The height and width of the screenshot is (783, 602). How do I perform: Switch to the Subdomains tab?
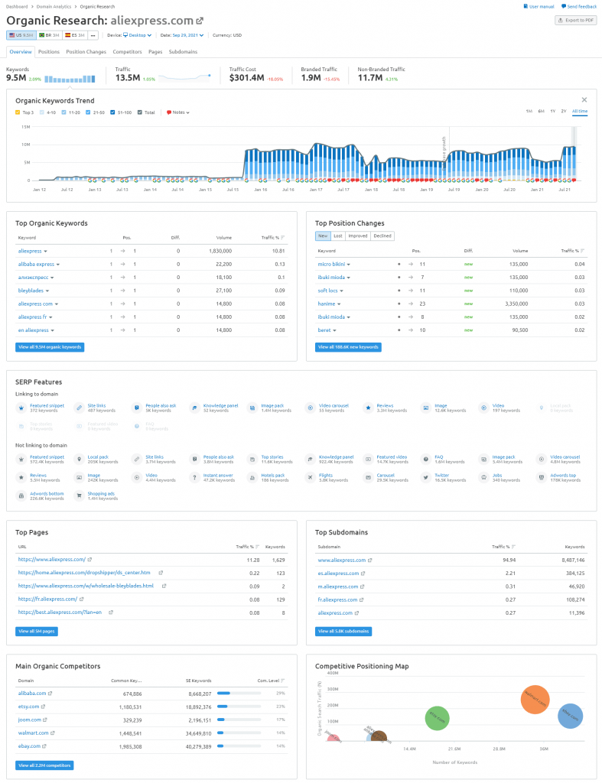tap(183, 51)
